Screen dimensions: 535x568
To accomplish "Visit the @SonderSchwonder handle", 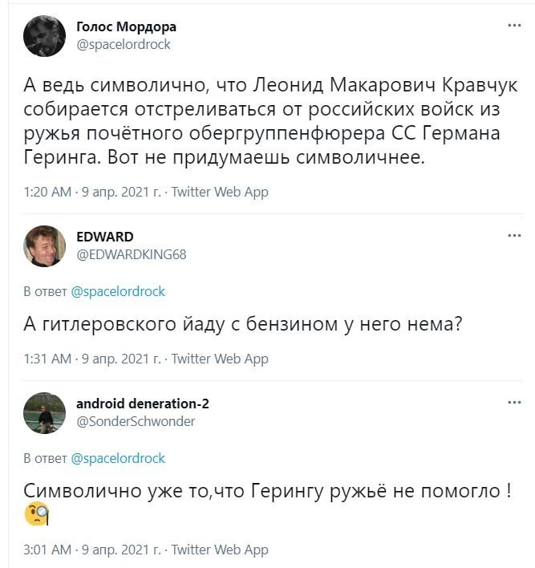I will point(136,421).
